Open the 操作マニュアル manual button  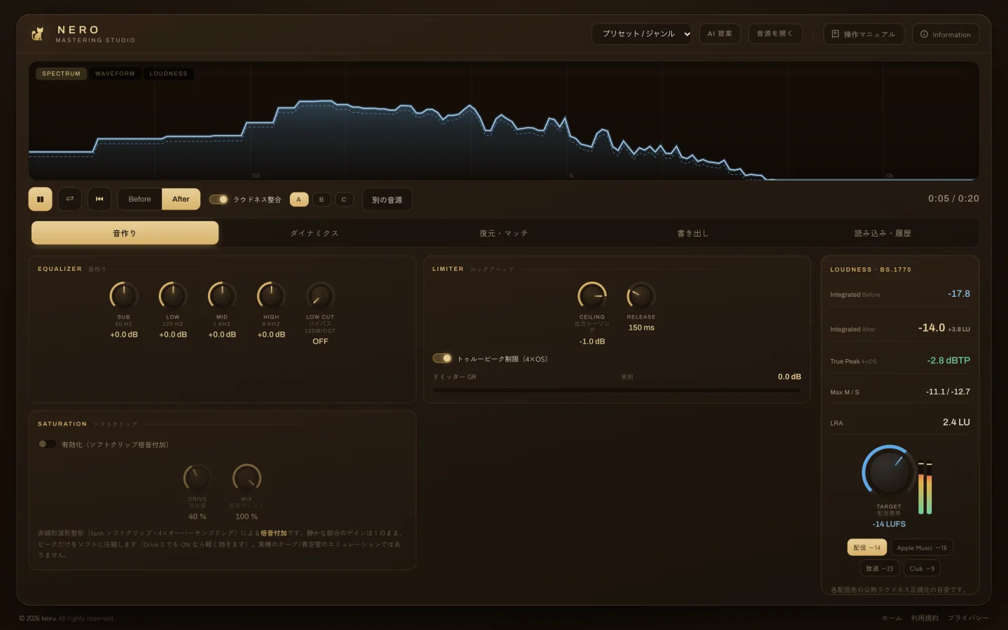tap(864, 34)
